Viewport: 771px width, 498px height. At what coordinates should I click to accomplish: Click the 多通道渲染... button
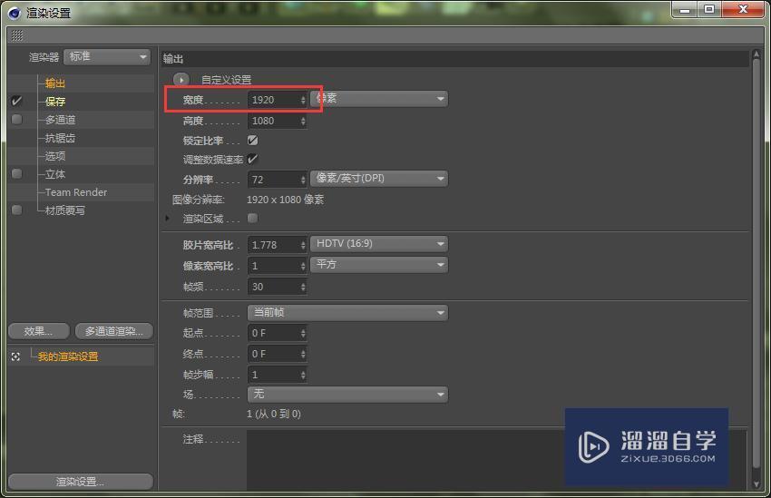click(x=114, y=331)
